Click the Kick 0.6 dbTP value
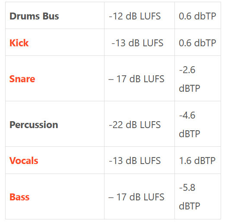This screenshot has height=222, width=228. point(197,43)
